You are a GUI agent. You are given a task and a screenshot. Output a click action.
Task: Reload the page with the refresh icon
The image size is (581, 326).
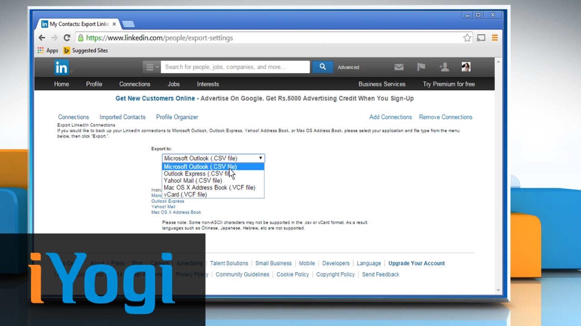click(x=67, y=38)
